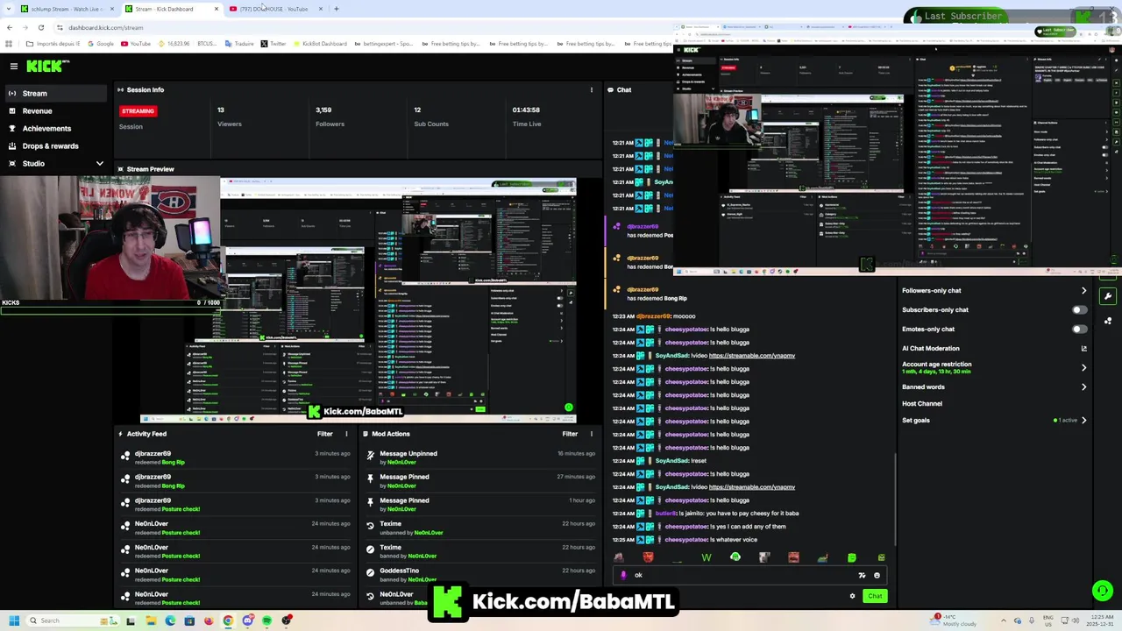The image size is (1122, 631).
Task: Click the translate icon in chat input
Action: pyautogui.click(x=862, y=575)
